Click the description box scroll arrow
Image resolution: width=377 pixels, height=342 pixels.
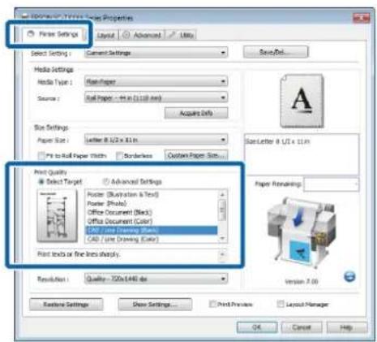point(222,254)
